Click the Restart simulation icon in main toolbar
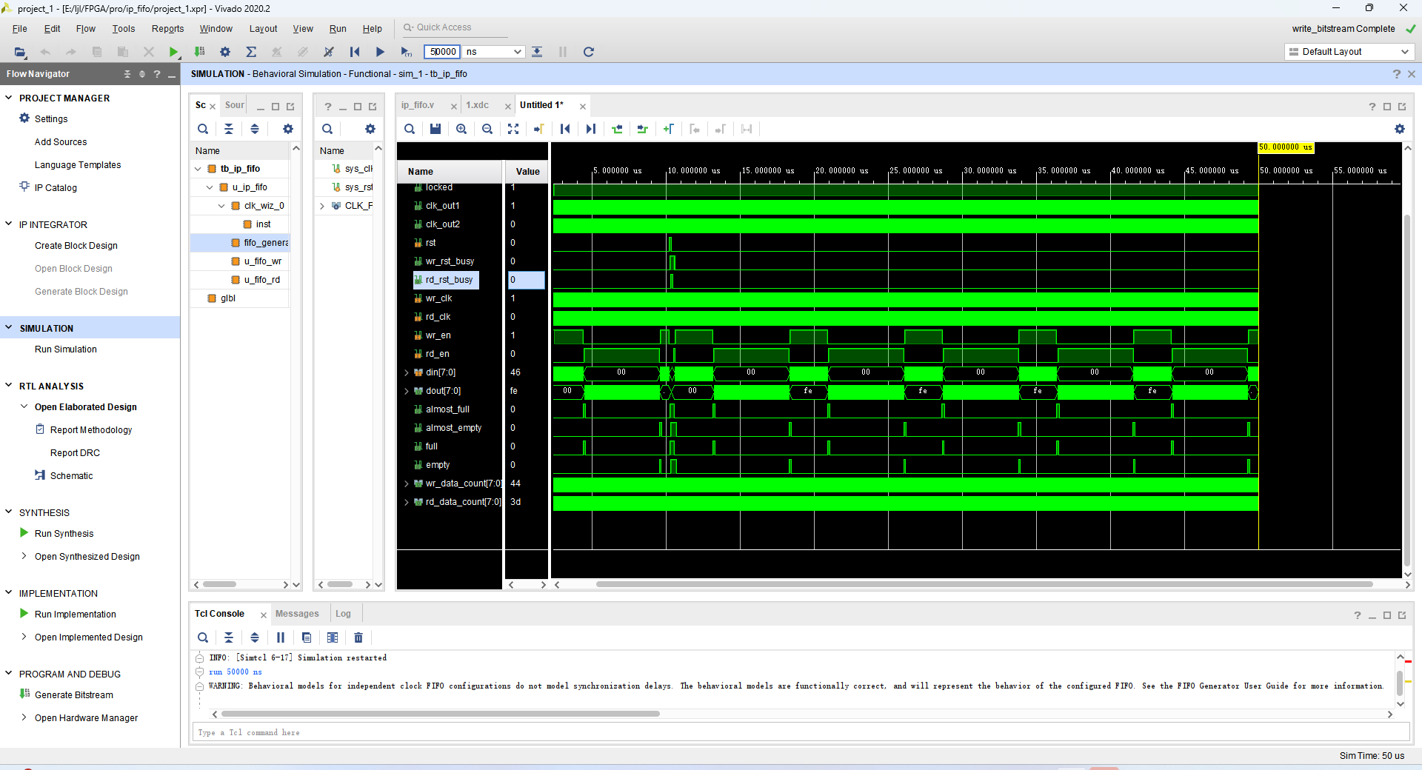The image size is (1422, 770). click(x=355, y=52)
